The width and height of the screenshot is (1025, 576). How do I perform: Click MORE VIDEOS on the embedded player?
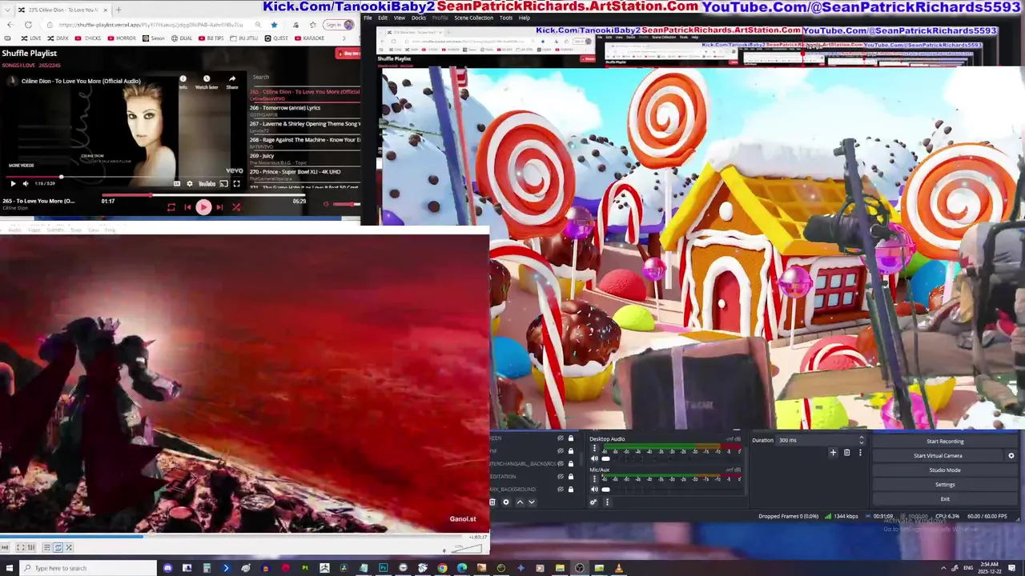click(x=21, y=165)
